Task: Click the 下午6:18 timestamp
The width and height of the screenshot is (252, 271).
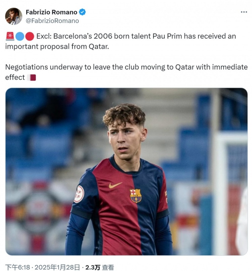Action: pos(17,267)
